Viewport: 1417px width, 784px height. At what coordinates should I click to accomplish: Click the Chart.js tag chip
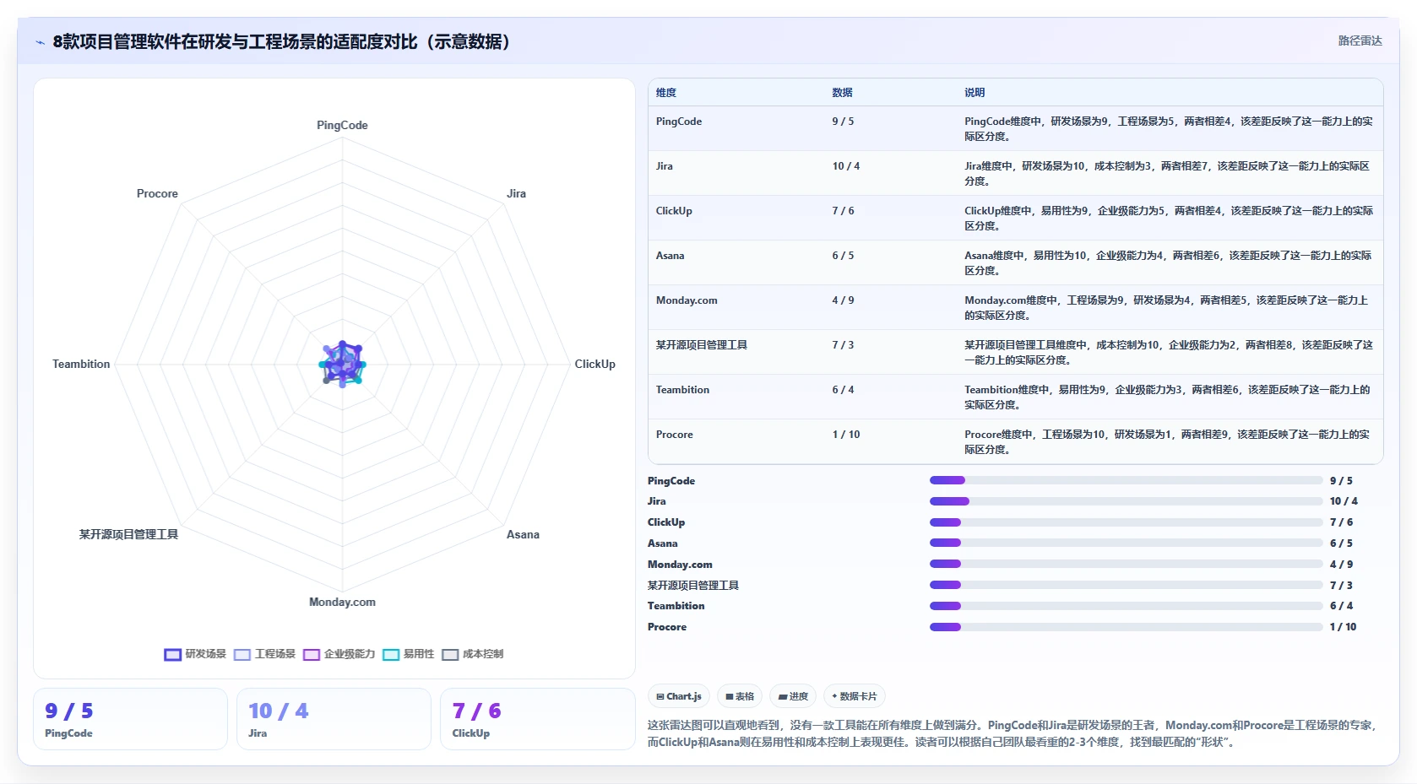(679, 696)
